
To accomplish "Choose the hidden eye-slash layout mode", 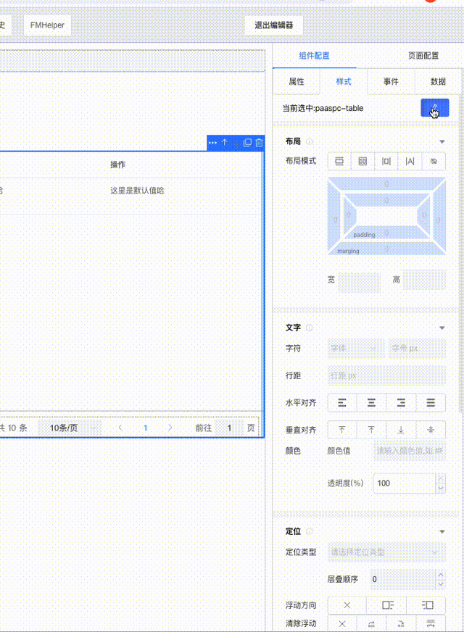I will 433,161.
